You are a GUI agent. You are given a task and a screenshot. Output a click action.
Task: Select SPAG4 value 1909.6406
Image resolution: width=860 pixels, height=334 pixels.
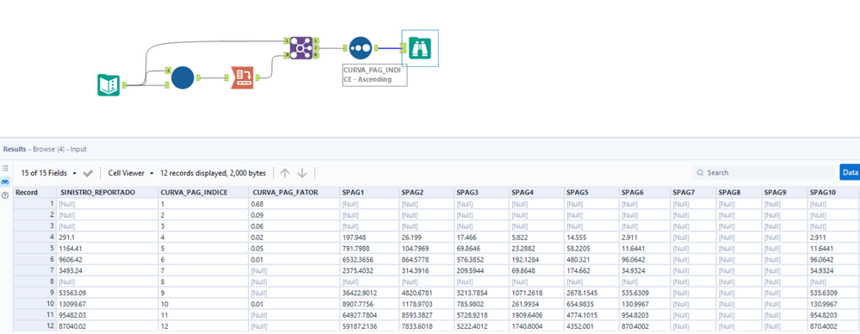(537, 315)
